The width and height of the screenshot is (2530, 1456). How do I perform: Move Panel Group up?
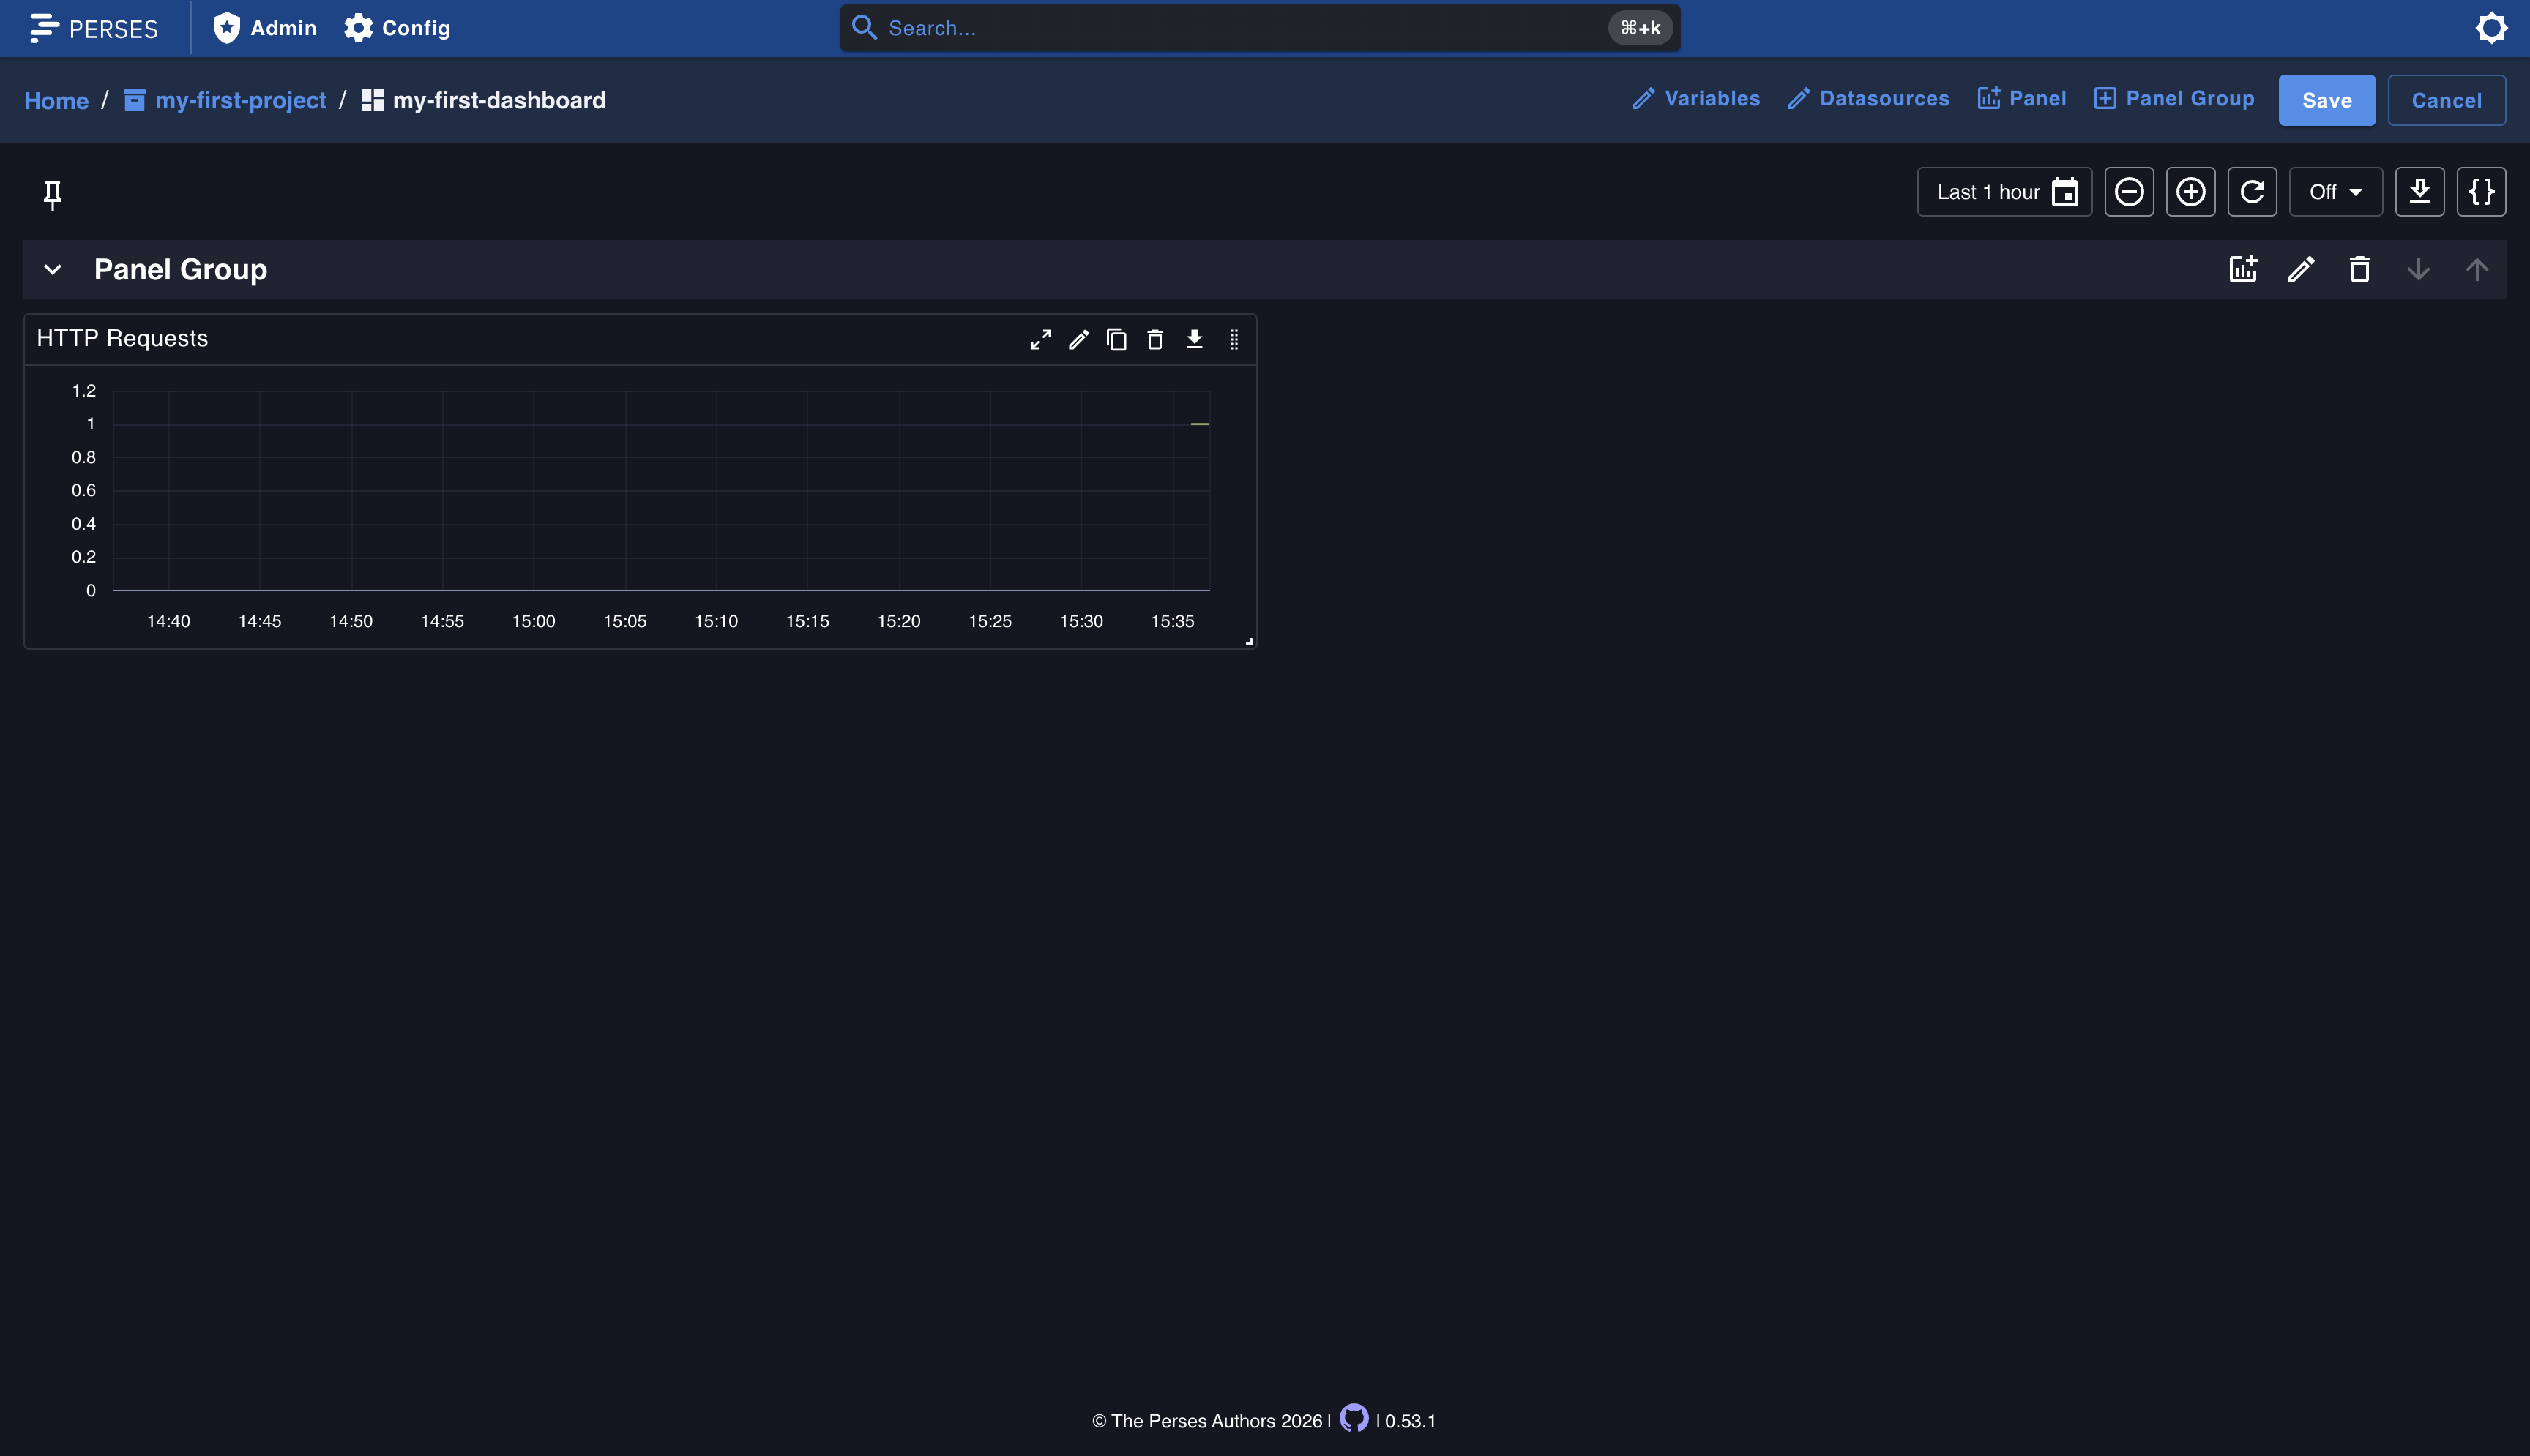(x=2476, y=270)
